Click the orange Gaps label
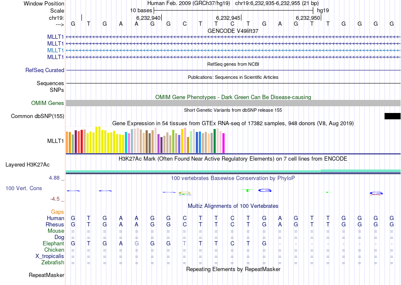 click(x=57, y=212)
